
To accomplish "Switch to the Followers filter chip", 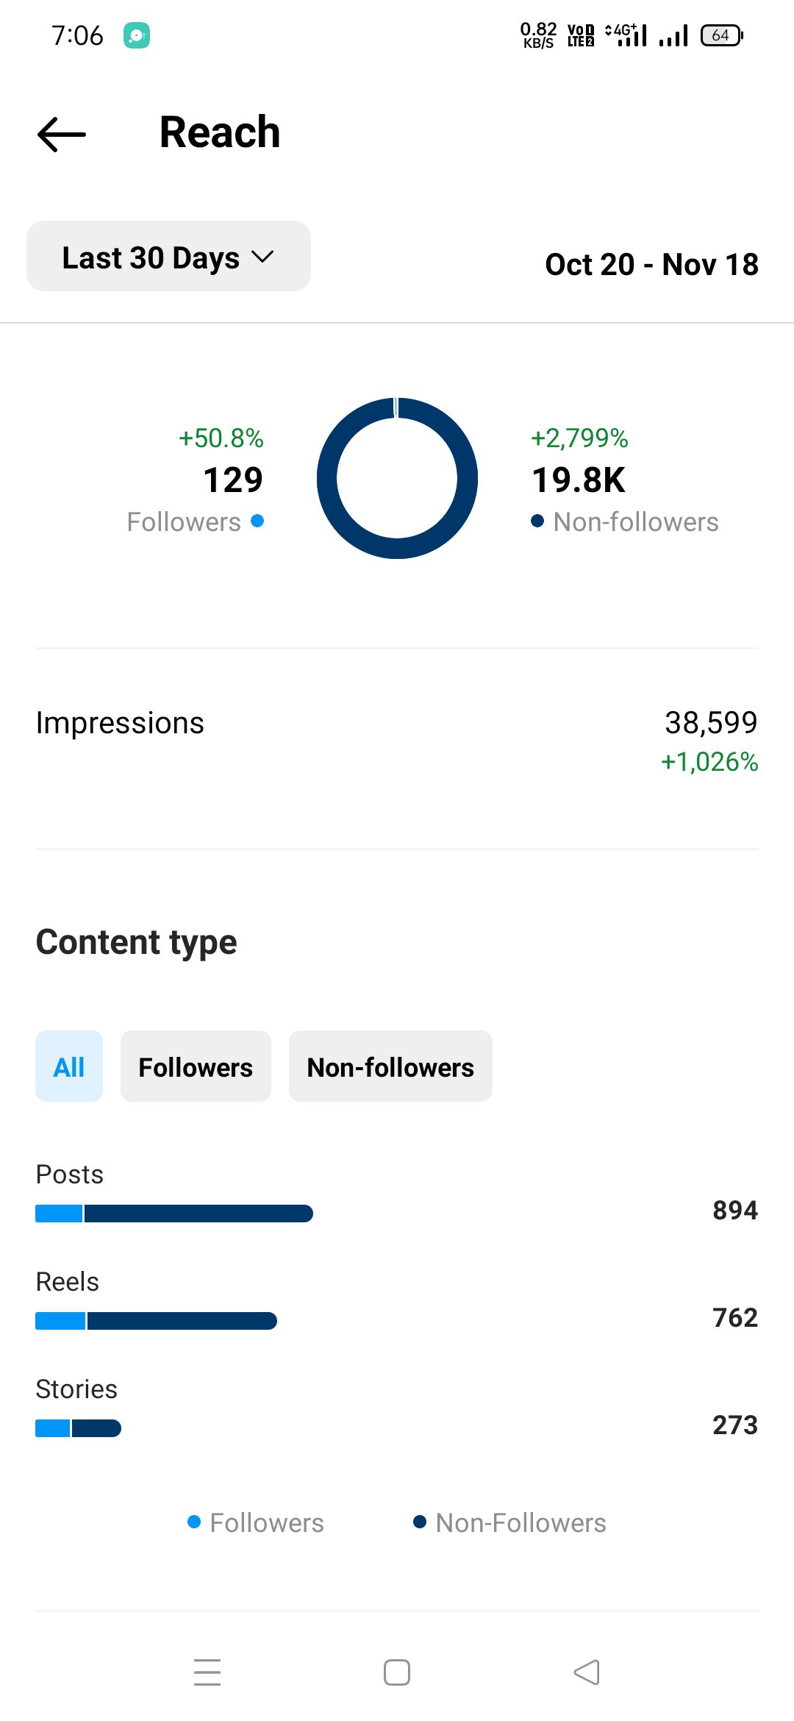I will click(x=196, y=1066).
